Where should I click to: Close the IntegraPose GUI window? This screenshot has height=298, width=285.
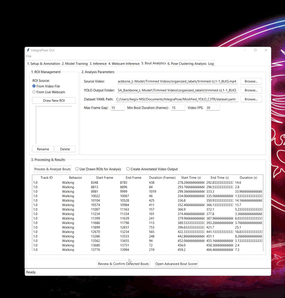(266, 50)
